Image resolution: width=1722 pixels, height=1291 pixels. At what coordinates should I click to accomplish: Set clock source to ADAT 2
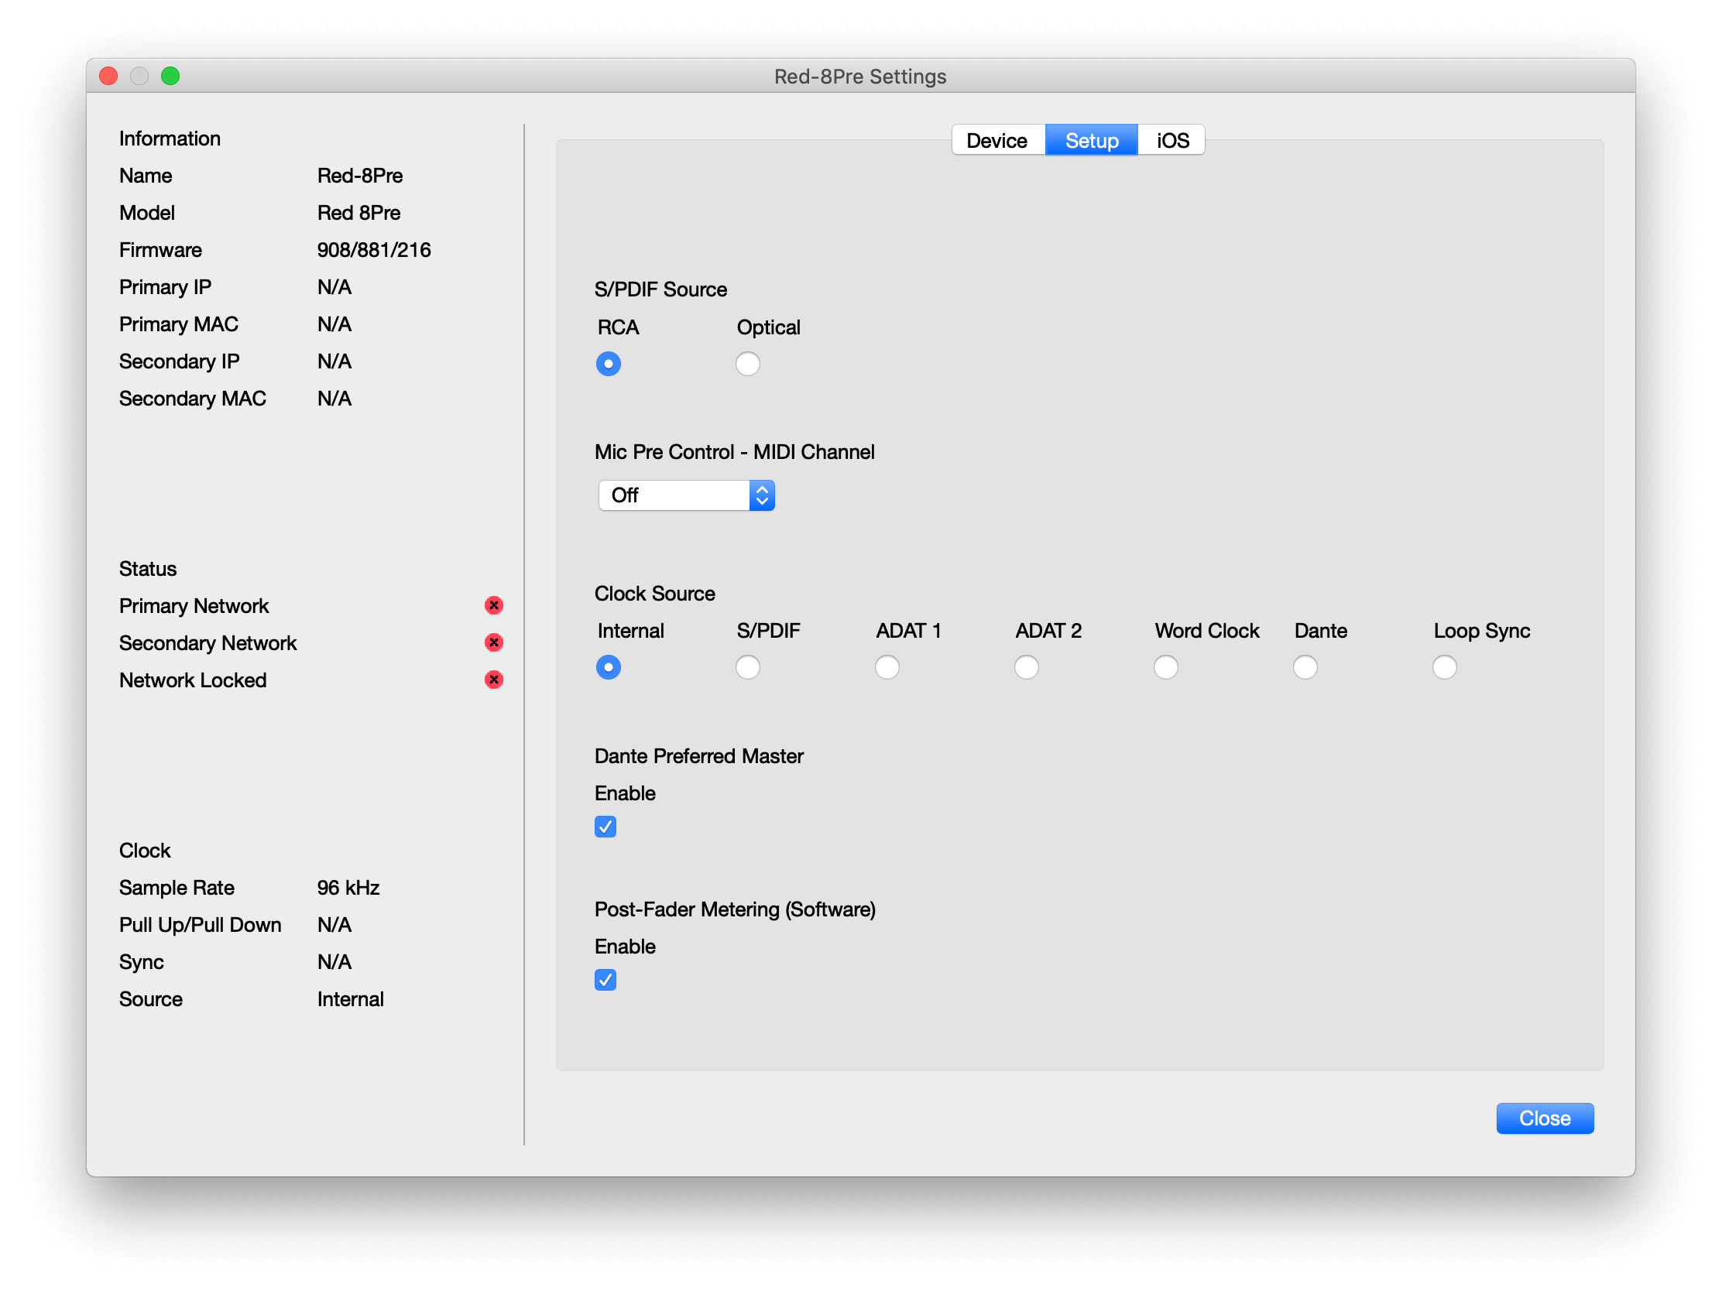pos(1026,668)
